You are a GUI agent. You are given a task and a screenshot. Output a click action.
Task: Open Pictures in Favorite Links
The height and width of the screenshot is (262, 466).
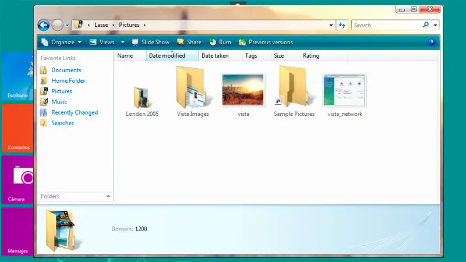pyautogui.click(x=62, y=91)
